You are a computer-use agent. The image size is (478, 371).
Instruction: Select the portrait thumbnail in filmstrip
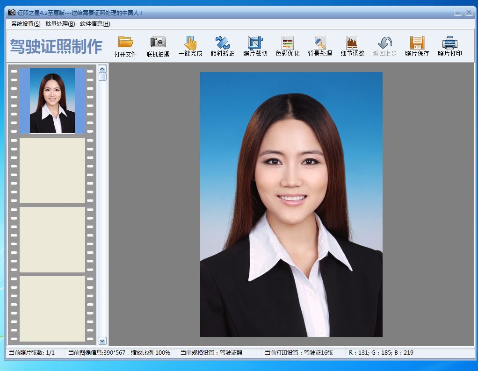click(x=52, y=101)
